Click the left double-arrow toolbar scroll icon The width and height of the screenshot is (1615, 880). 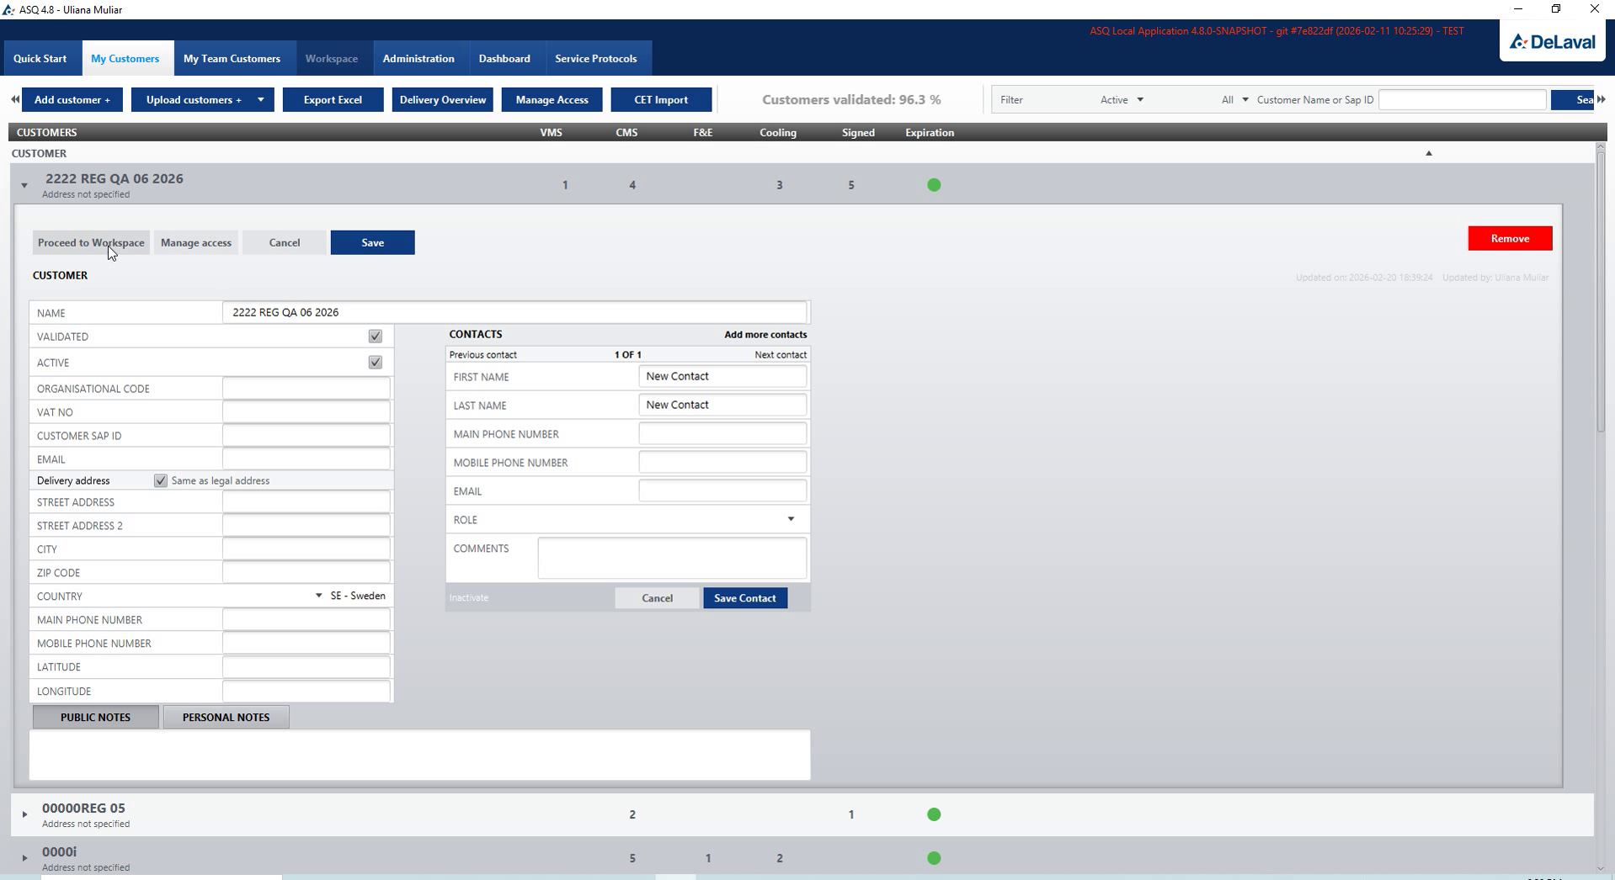pos(15,99)
